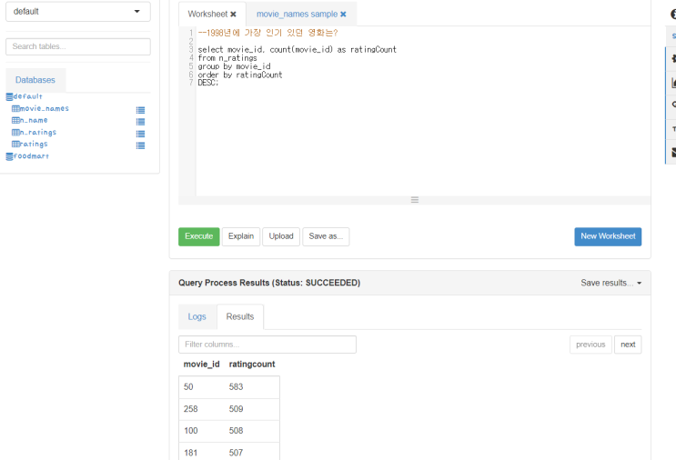Expand the n_ratings table entry
This screenshot has height=460, width=676.
[34, 132]
